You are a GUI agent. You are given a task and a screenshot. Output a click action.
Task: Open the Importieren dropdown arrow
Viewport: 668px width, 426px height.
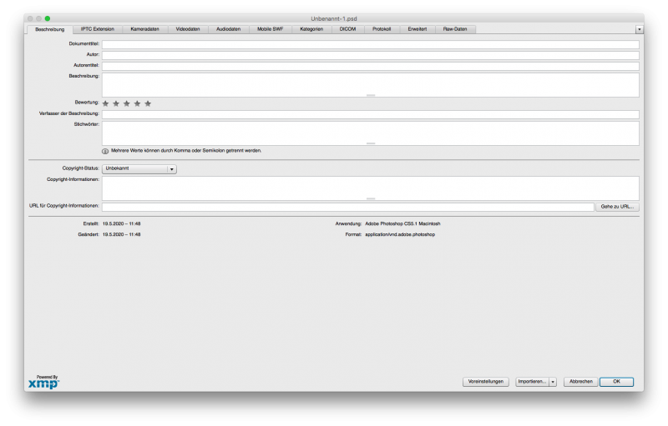tap(552, 382)
